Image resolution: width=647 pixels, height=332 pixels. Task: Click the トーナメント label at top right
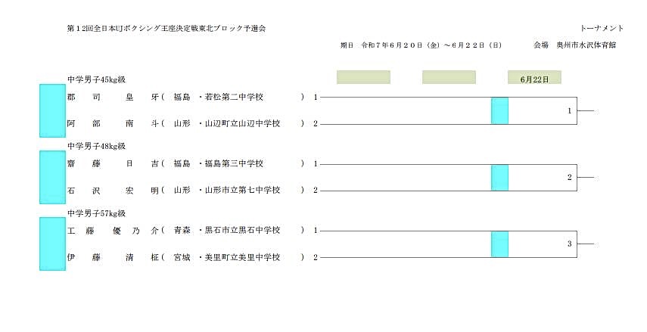tap(602, 28)
